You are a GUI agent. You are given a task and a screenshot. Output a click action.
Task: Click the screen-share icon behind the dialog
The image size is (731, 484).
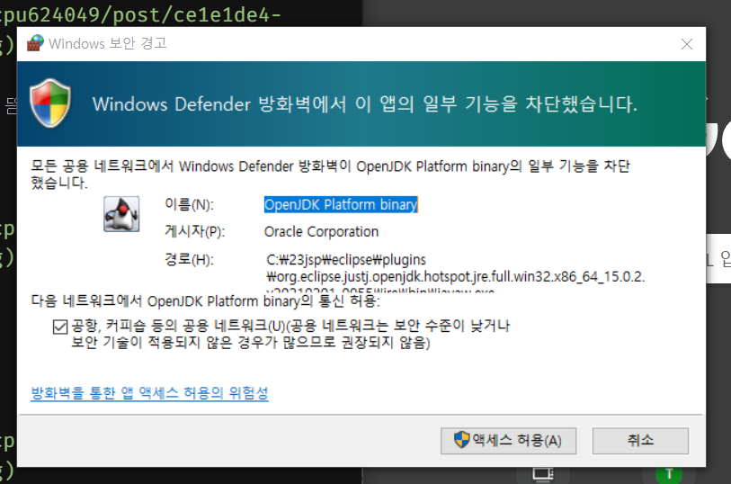543,475
